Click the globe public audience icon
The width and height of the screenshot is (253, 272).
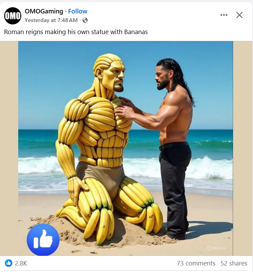click(x=85, y=20)
